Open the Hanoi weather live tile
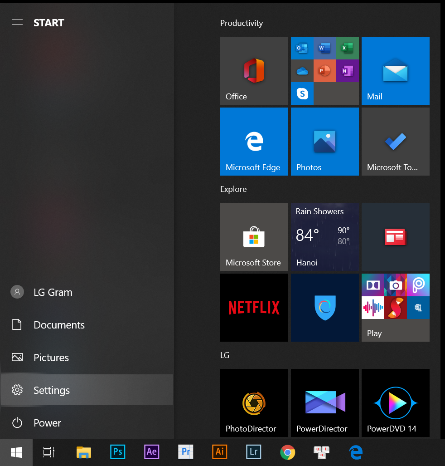445x466 pixels. pos(324,237)
